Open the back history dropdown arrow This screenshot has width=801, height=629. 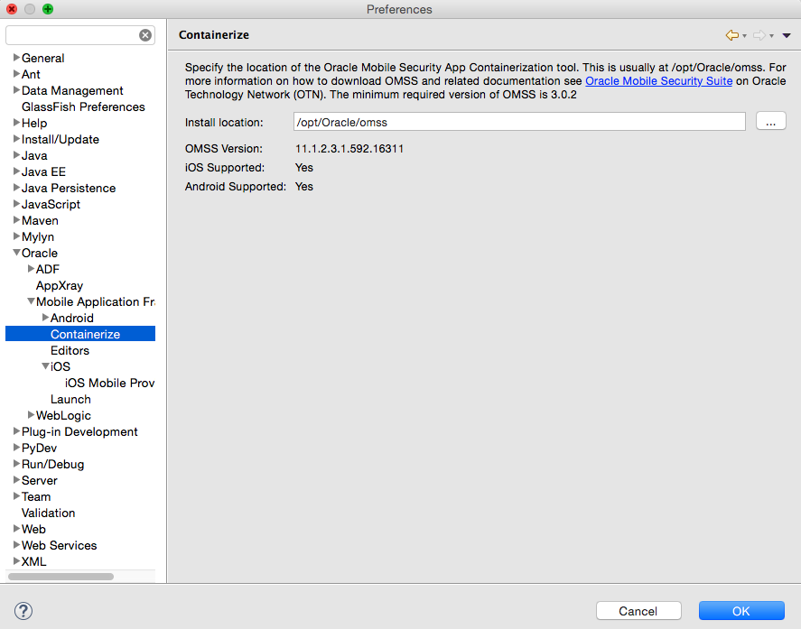pos(745,36)
